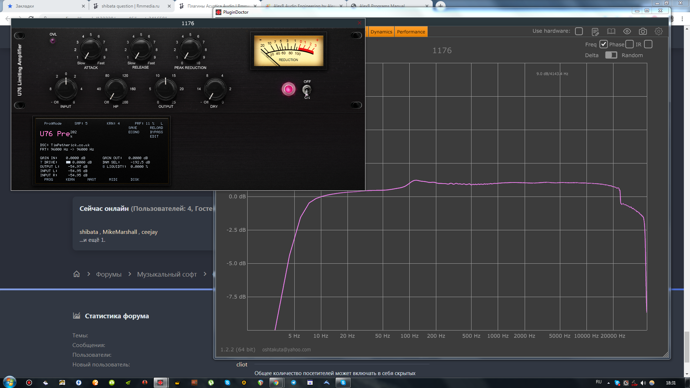Click the orange circle taskbar icon
This screenshot has height=388, width=690.
coord(95,383)
